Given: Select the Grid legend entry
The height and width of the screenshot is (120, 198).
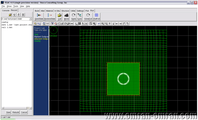Looking at the screenshot, I should (x=36, y=34).
